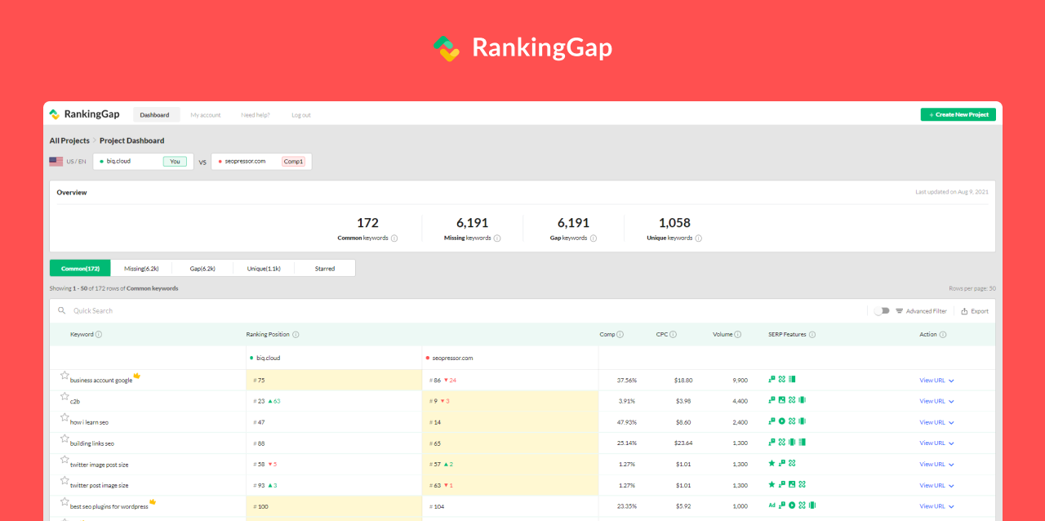Open the Rows per page selector
1045x521 pixels.
972,288
